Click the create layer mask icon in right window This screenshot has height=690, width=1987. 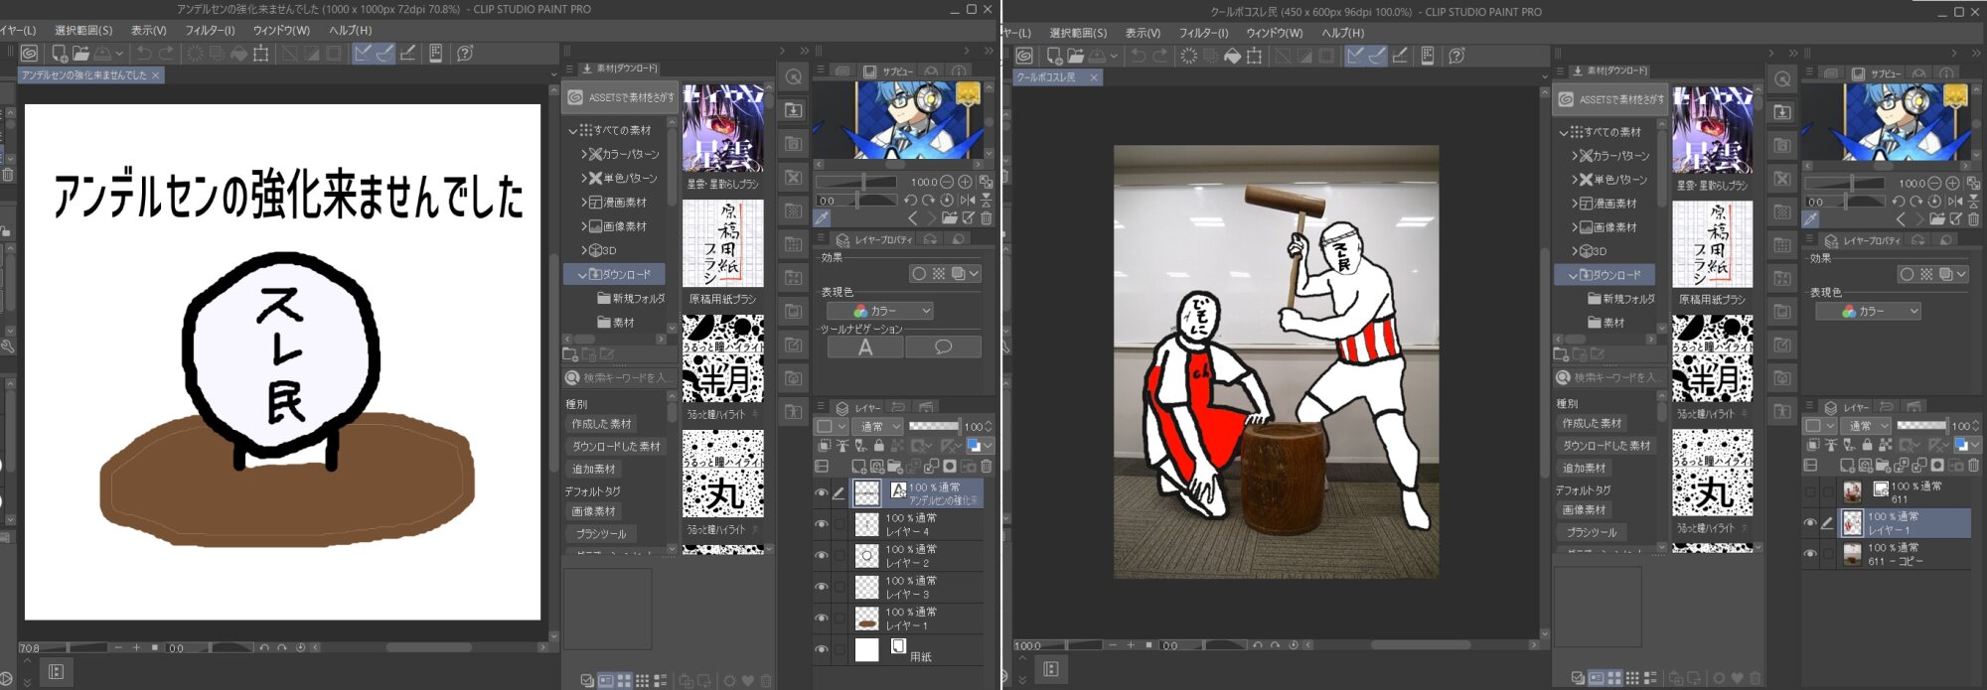tap(1937, 466)
